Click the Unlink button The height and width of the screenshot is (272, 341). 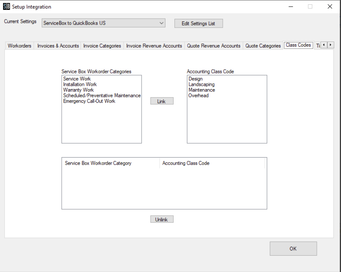click(x=162, y=219)
